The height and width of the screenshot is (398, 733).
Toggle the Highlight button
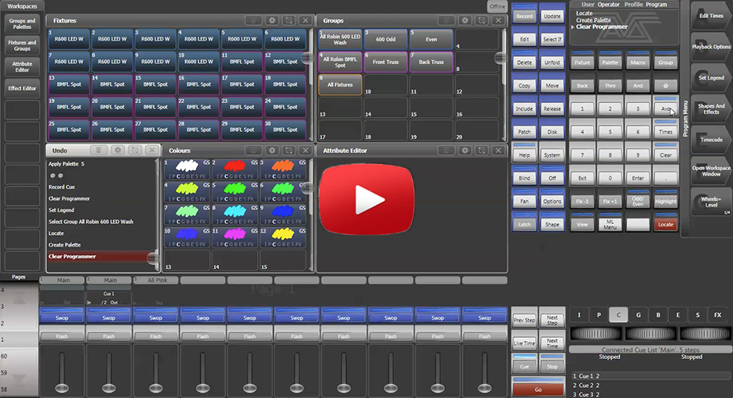pos(665,200)
